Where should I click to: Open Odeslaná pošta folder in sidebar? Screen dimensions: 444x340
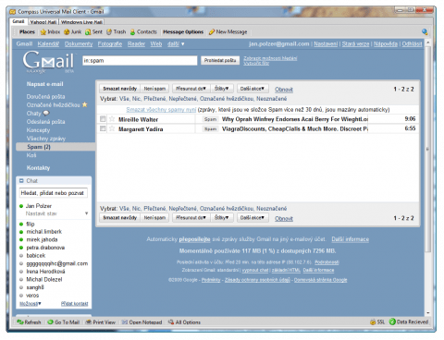click(x=45, y=122)
